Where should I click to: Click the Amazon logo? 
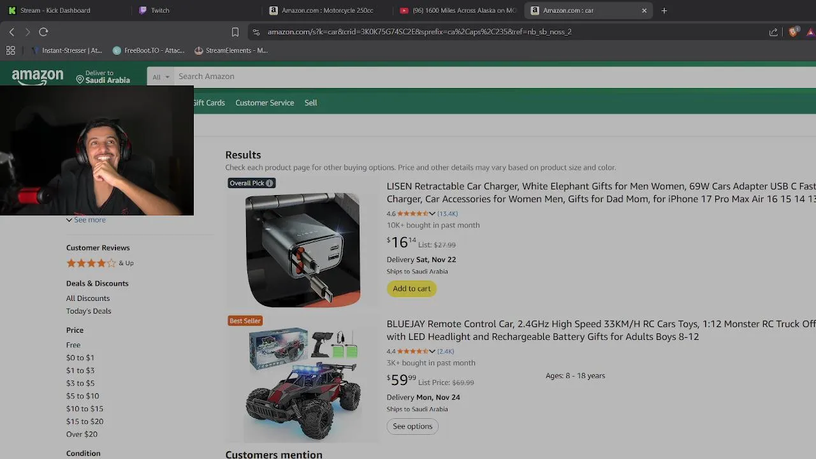pos(38,77)
